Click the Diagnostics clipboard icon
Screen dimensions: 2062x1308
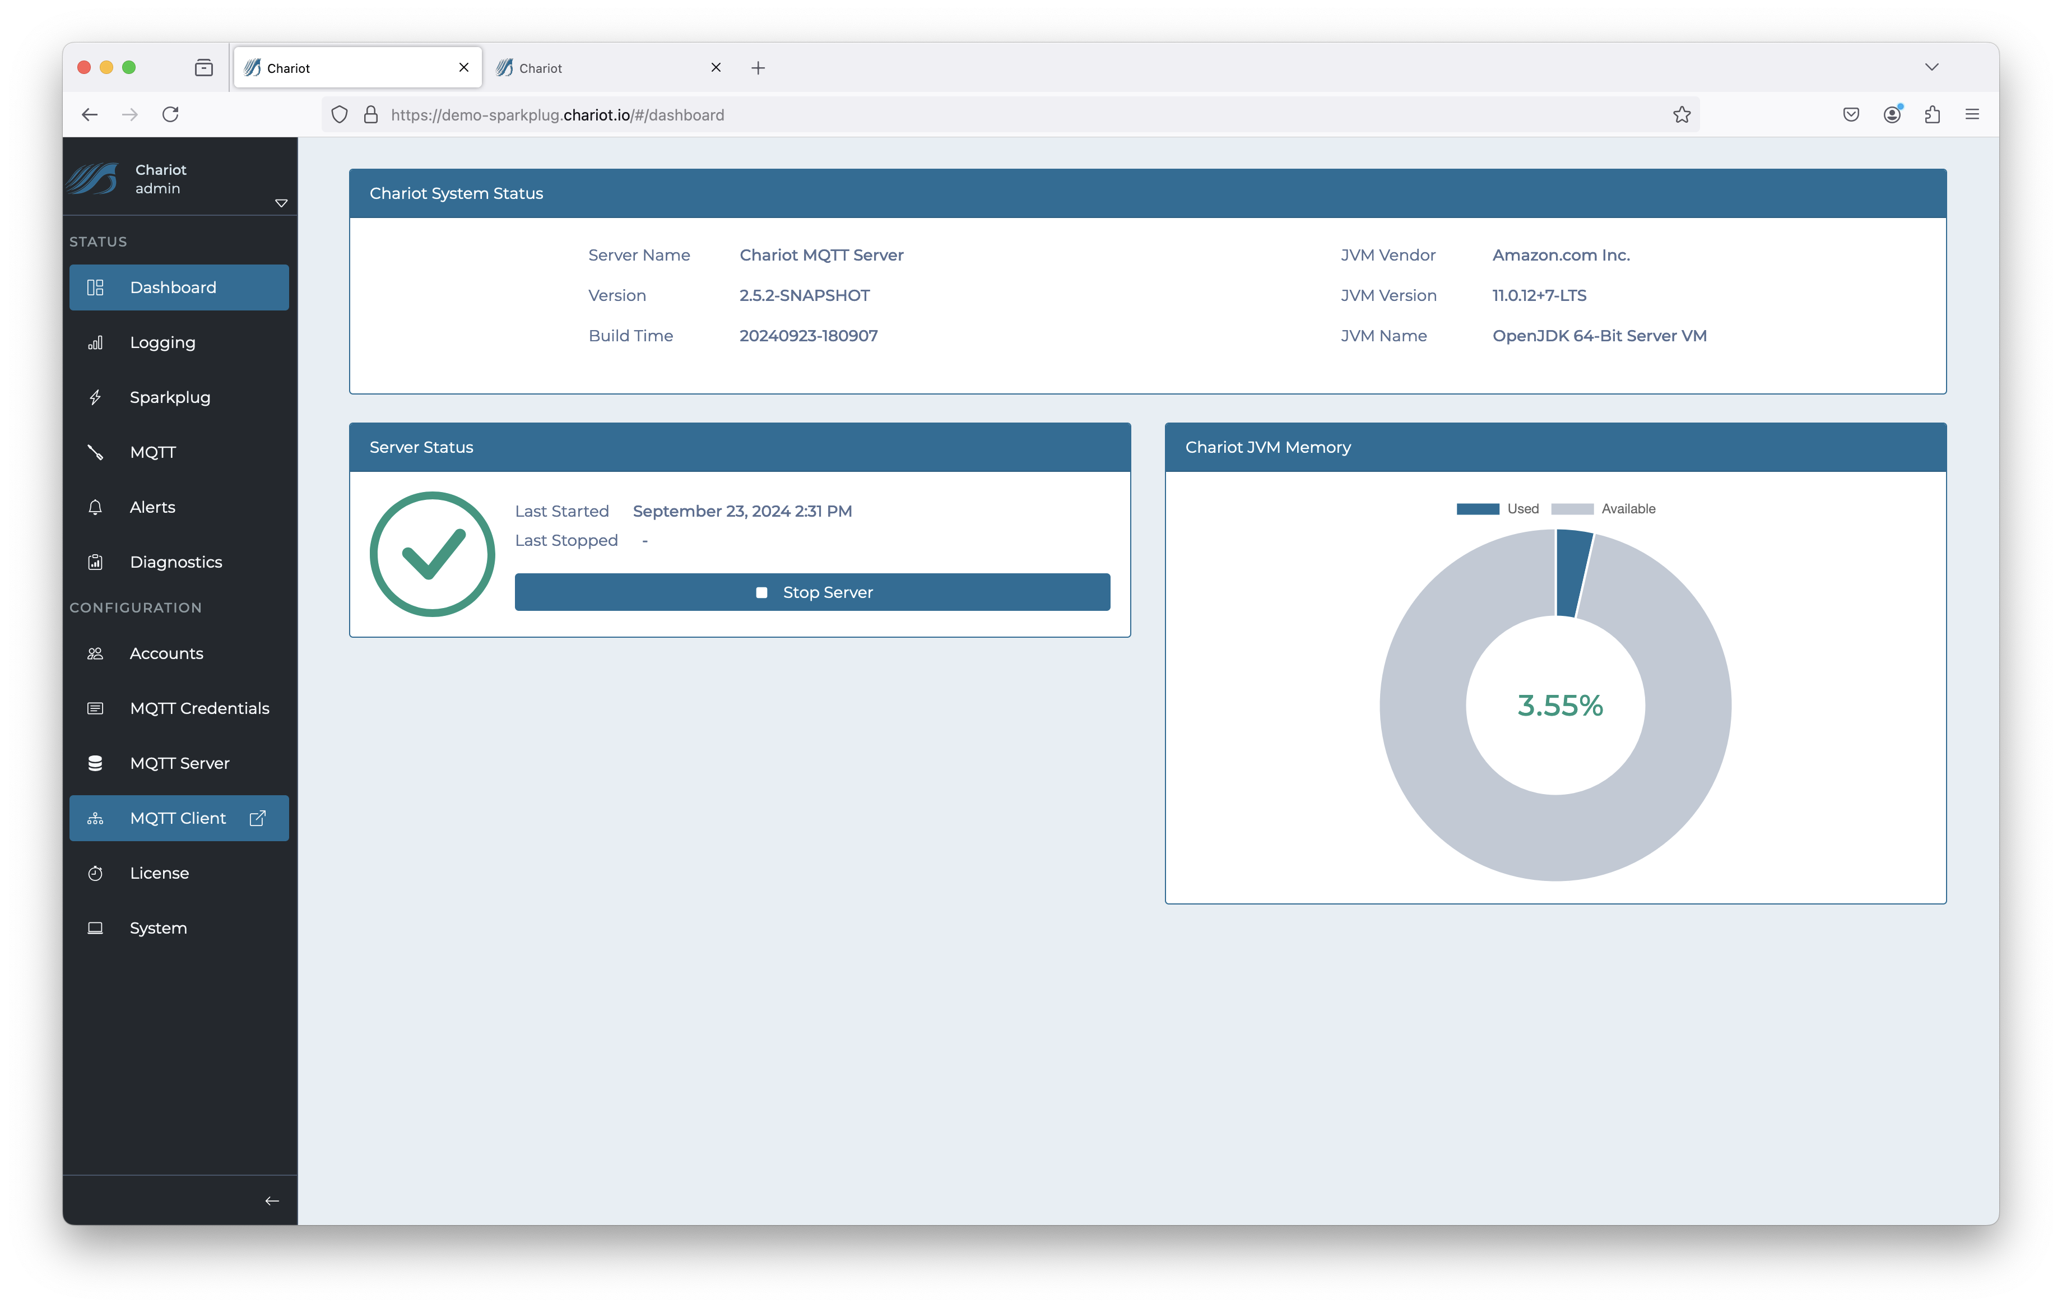coord(95,562)
